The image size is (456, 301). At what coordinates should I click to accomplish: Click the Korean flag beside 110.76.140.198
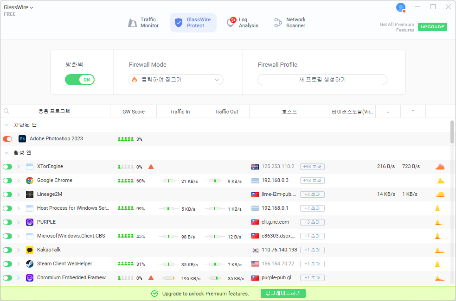(x=255, y=250)
